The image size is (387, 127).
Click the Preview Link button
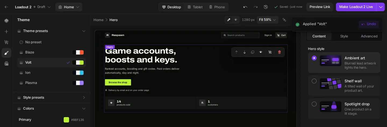click(x=320, y=7)
